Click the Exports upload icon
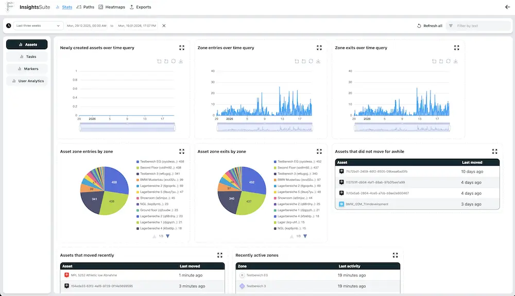 point(132,7)
